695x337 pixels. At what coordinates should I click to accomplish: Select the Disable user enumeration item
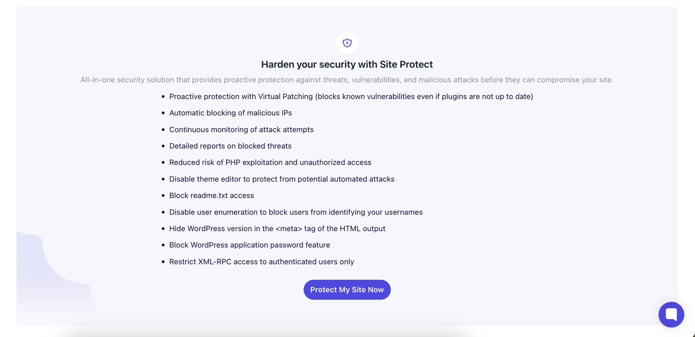(x=296, y=212)
